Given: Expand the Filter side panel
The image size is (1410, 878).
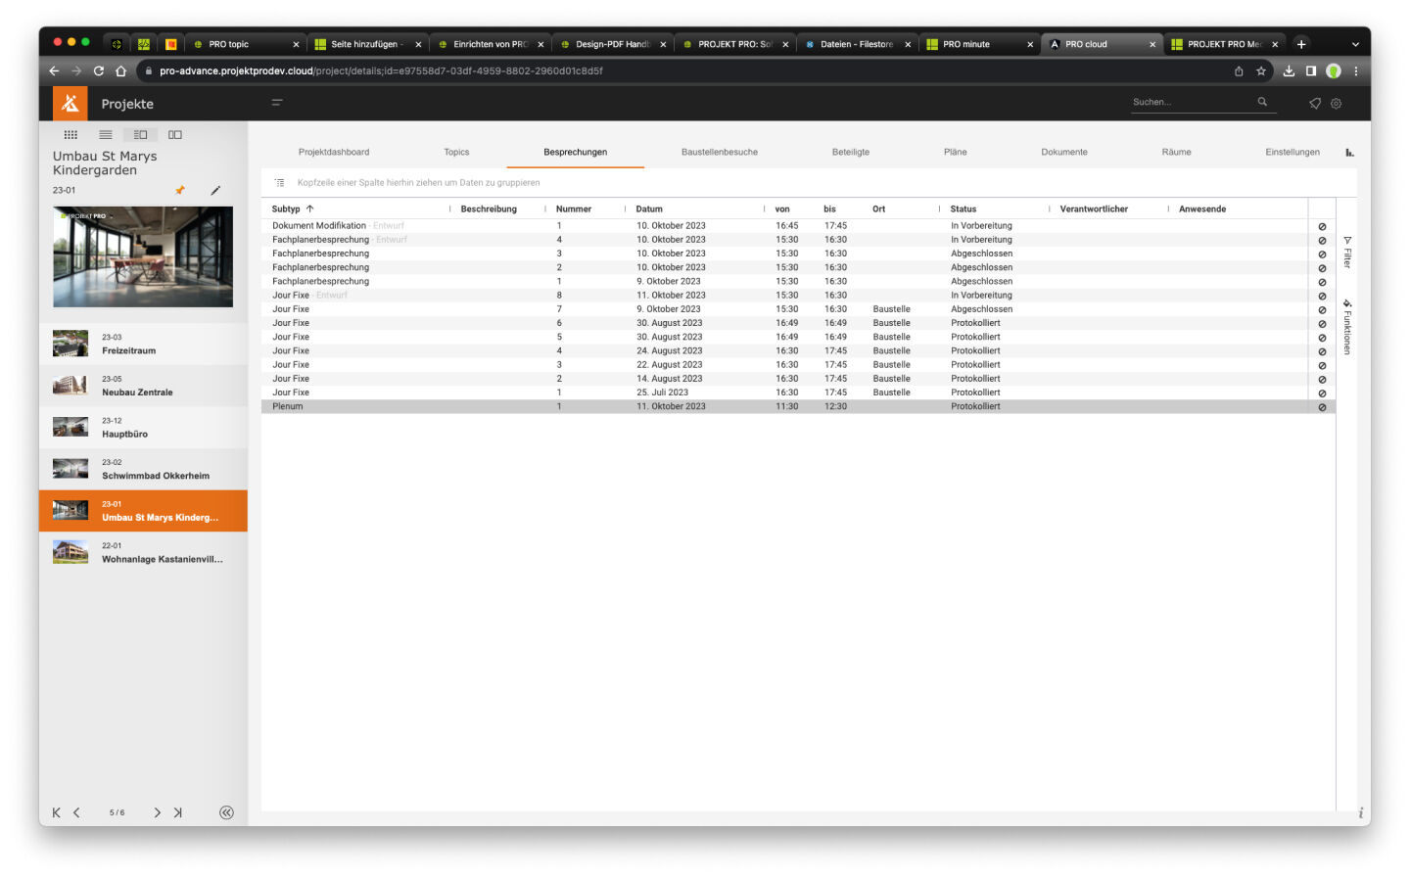Looking at the screenshot, I should coord(1347,253).
